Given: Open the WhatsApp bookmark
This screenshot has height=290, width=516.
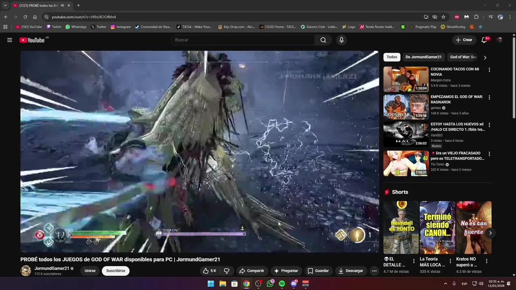Looking at the screenshot, I should point(76,27).
